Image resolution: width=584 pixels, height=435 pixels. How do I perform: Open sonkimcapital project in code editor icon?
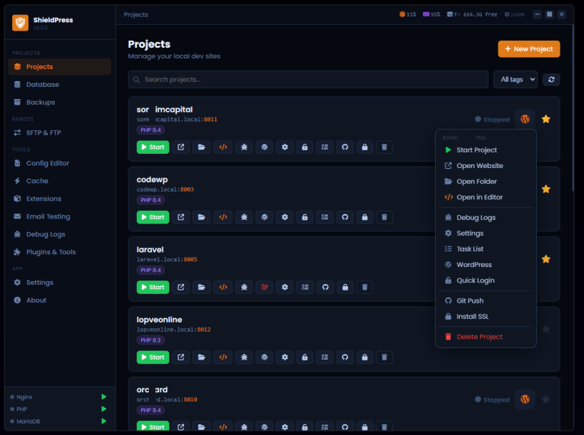pyautogui.click(x=223, y=147)
